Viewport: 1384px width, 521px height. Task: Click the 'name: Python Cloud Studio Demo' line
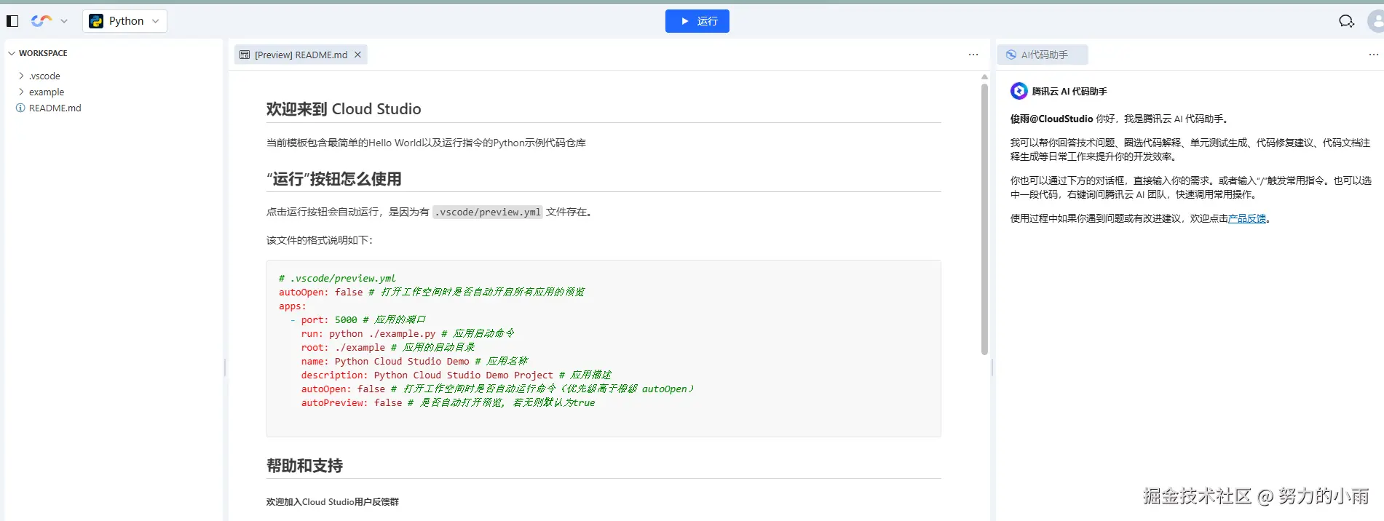[414, 361]
